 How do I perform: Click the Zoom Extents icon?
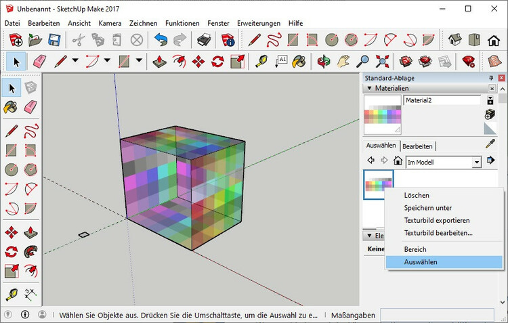[383, 62]
